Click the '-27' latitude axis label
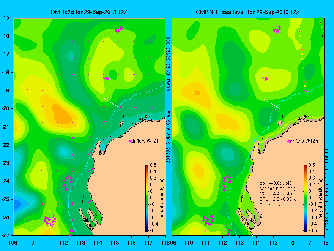The height and width of the screenshot is (251, 334). [5, 235]
